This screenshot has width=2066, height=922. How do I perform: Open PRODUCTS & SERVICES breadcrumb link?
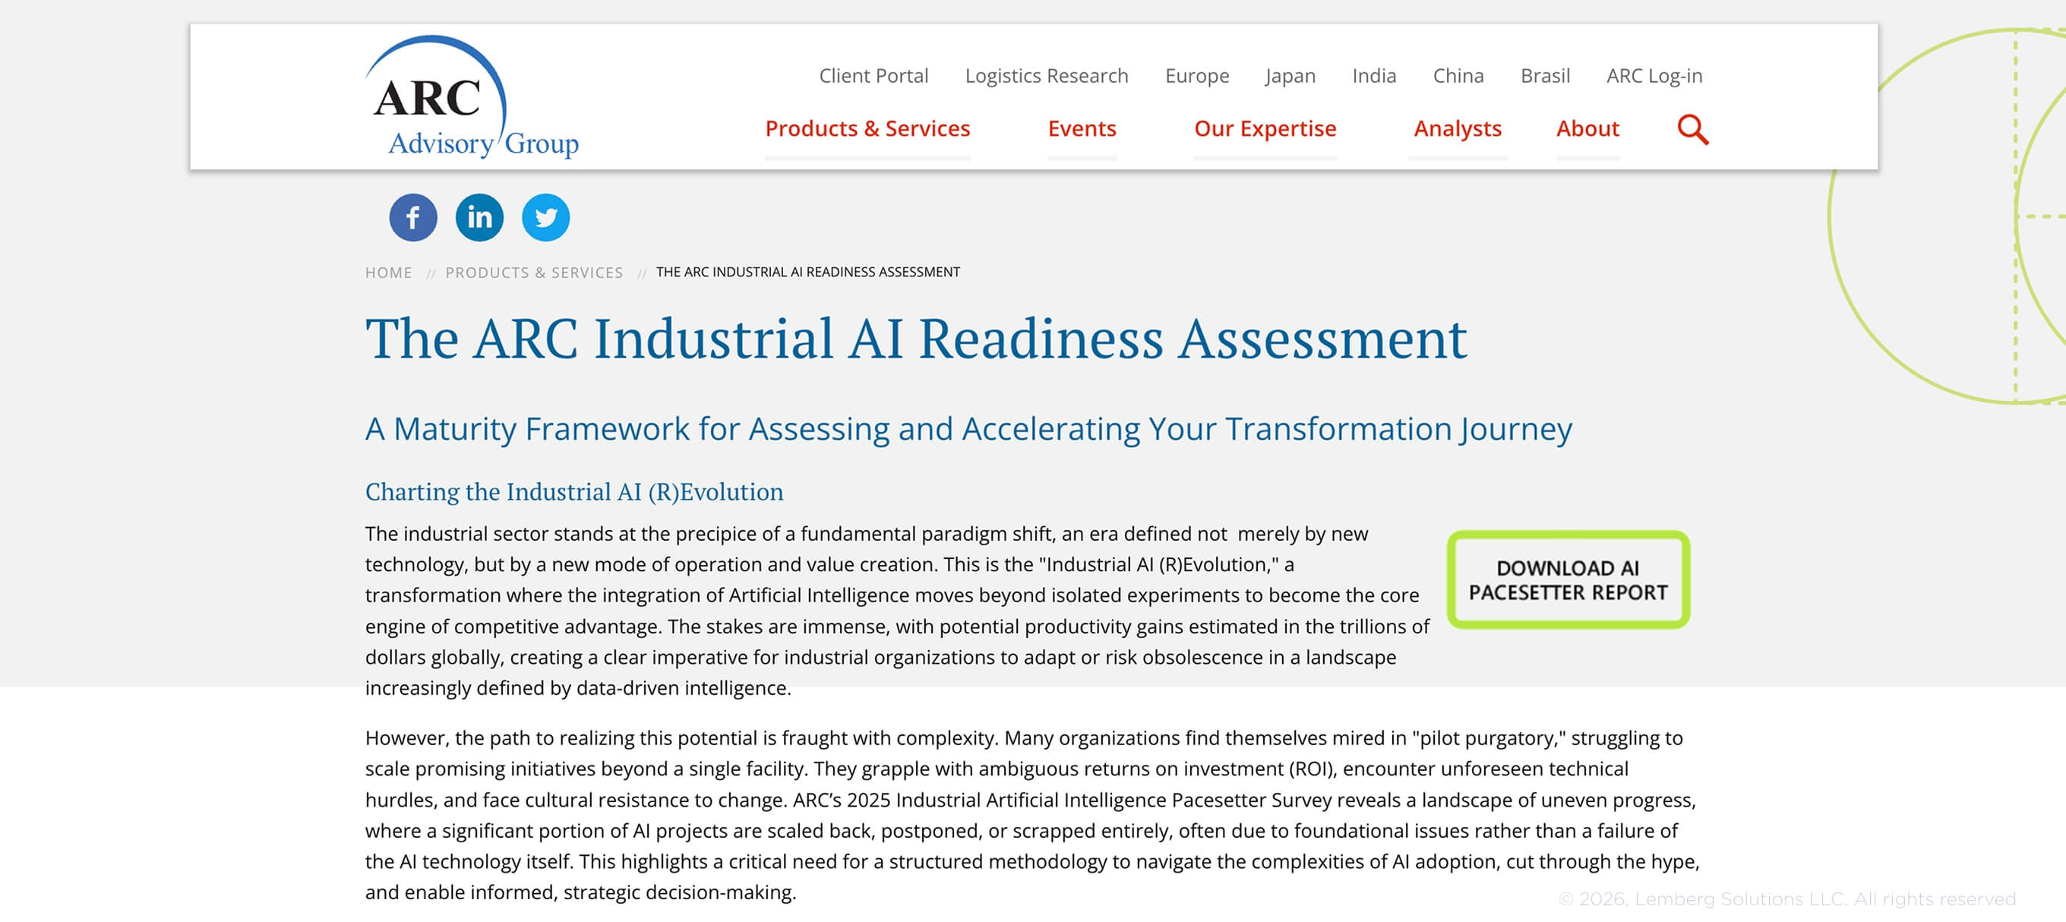[534, 273]
